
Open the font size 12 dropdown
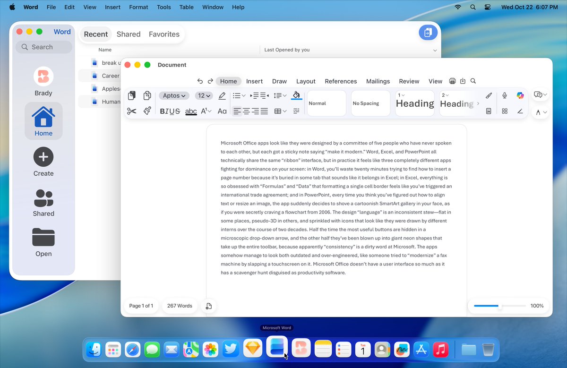[204, 95]
